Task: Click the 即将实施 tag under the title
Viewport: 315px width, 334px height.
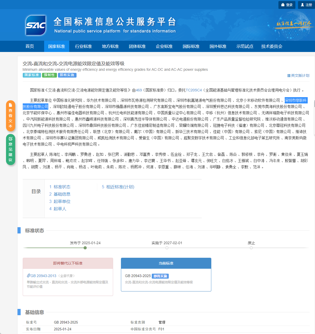Action: pos(67,75)
